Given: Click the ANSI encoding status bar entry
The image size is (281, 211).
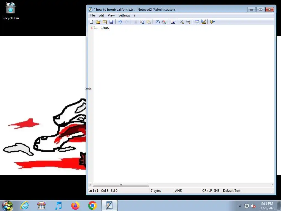Looking at the screenshot, I should click(179, 191).
